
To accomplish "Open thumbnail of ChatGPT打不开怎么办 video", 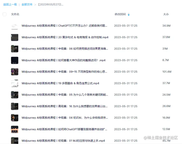I will (15, 26).
